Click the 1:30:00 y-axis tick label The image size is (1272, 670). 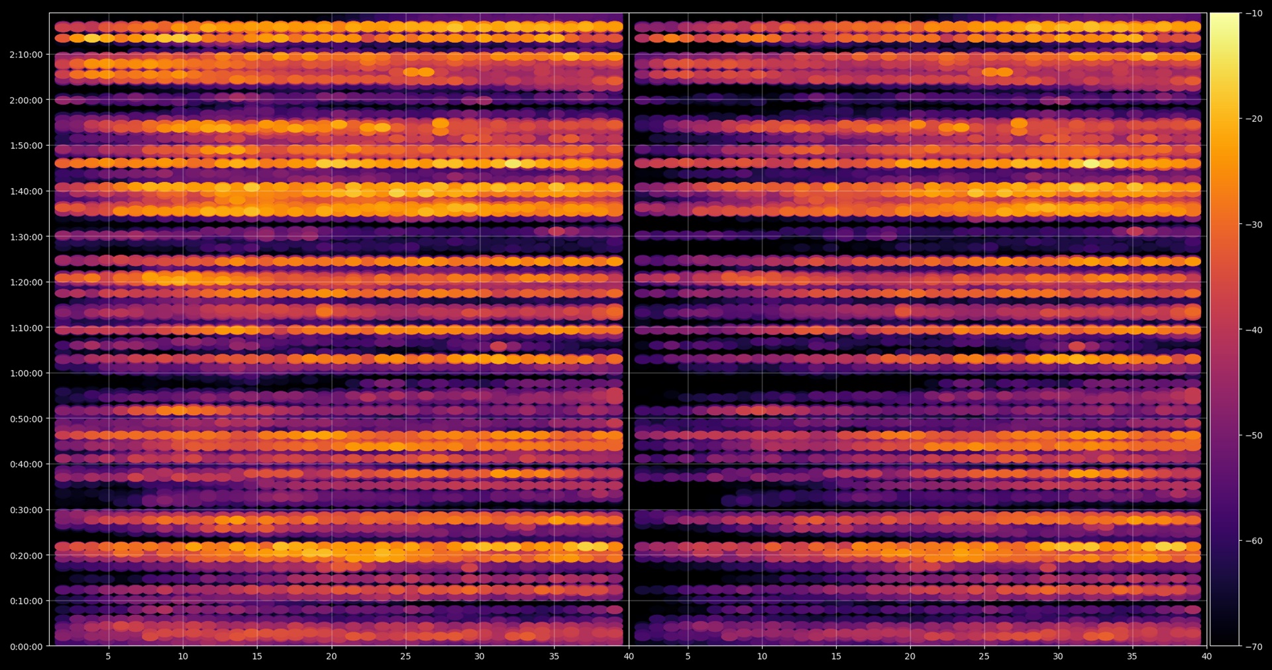tap(26, 237)
